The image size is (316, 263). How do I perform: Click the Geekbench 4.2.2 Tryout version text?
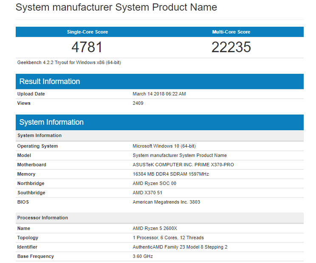[69, 62]
